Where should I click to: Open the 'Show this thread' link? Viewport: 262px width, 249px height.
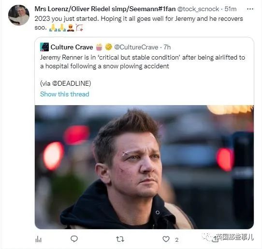pyautogui.click(x=65, y=94)
